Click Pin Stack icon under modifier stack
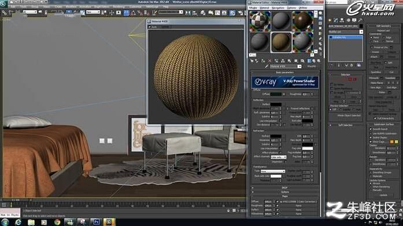The image size is (403, 226). click(331, 65)
